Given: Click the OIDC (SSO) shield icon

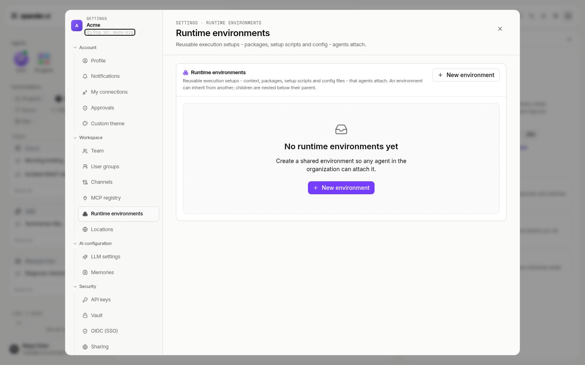Looking at the screenshot, I should coord(85,331).
